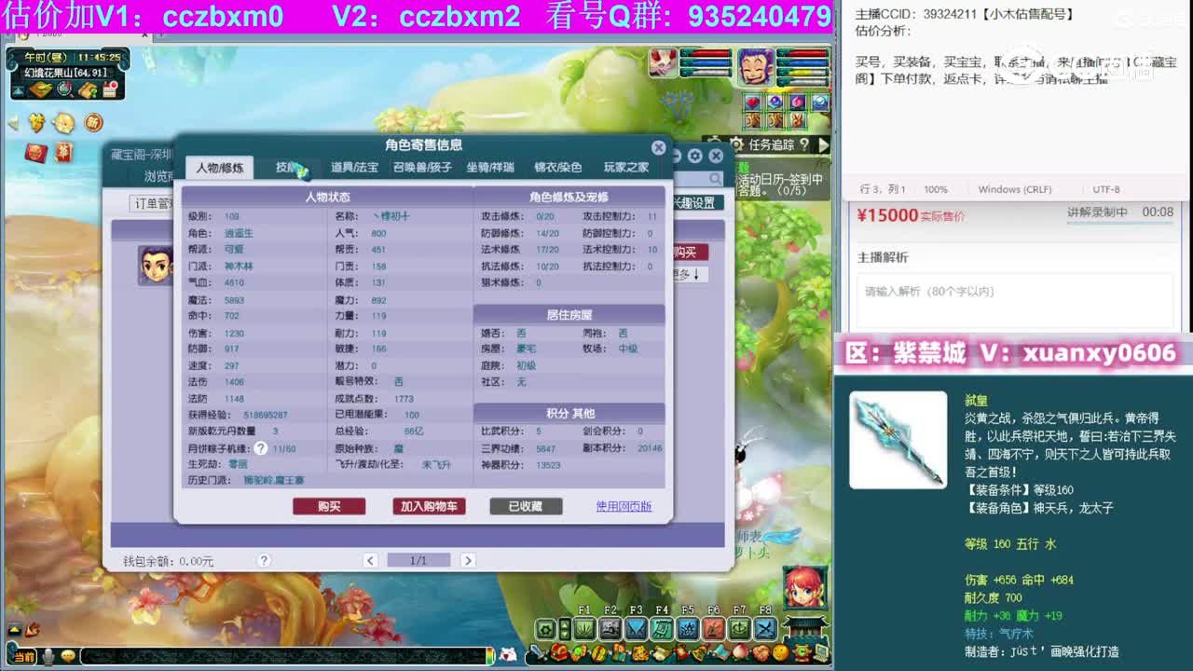The height and width of the screenshot is (671, 1193).
Task: Select the red-haired girl portrait at bottom right
Action: tap(803, 589)
